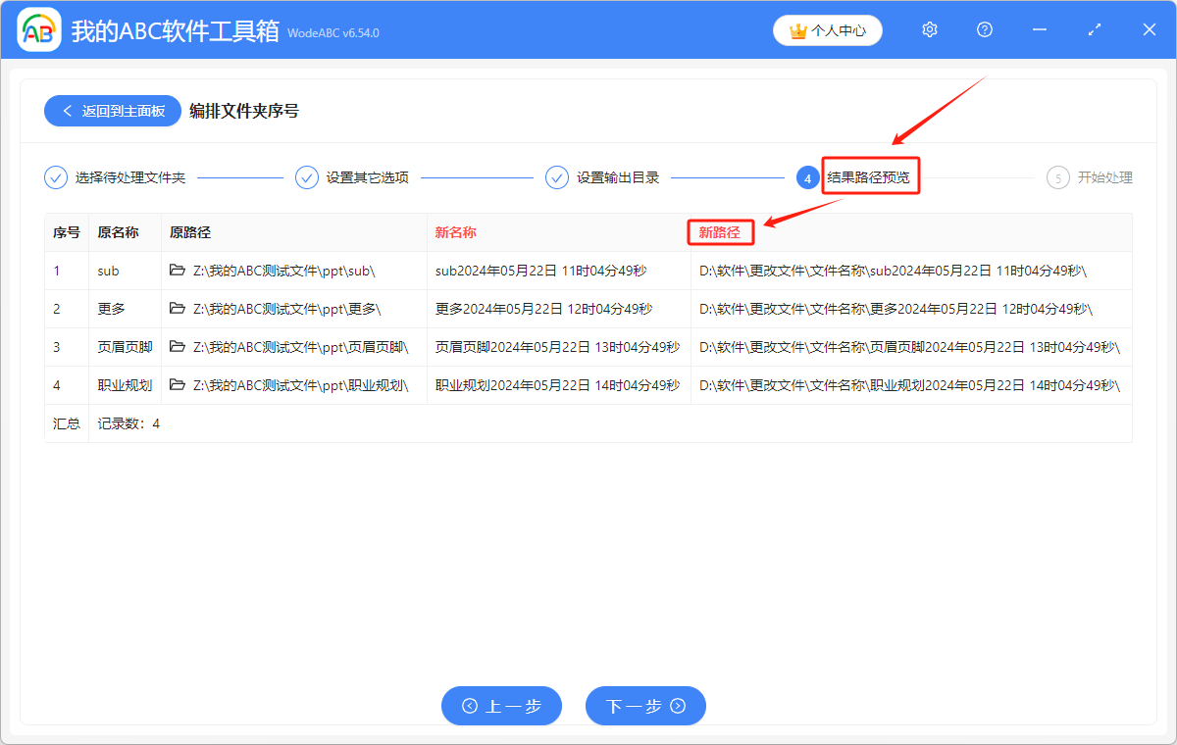Click the fullscreen toggle icon in titlebar

1094,29
